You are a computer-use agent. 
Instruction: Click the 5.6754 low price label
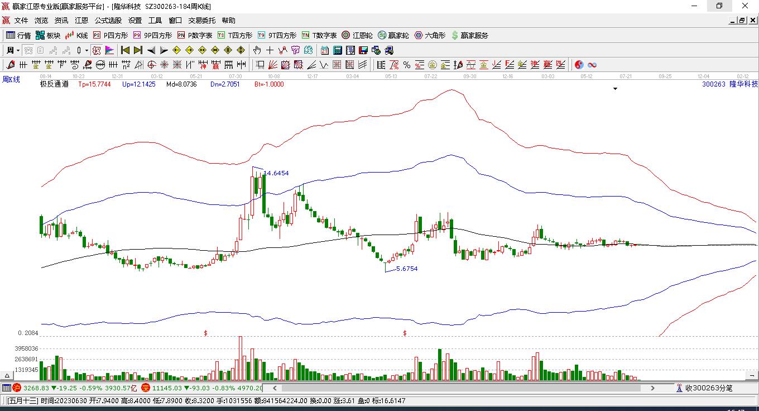coord(407,269)
